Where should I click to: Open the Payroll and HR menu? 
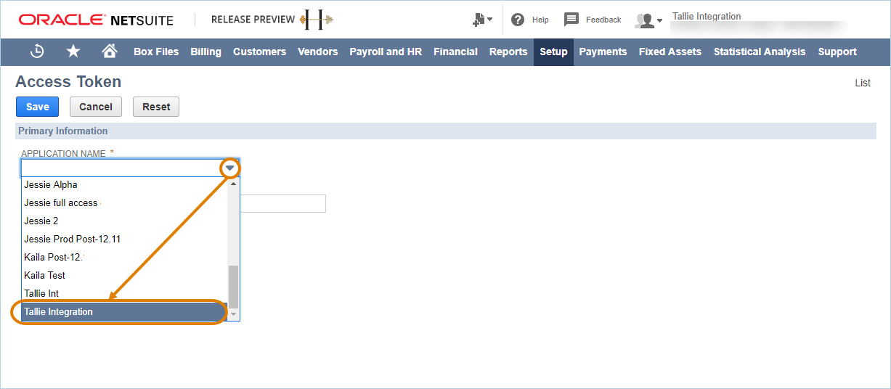click(386, 52)
